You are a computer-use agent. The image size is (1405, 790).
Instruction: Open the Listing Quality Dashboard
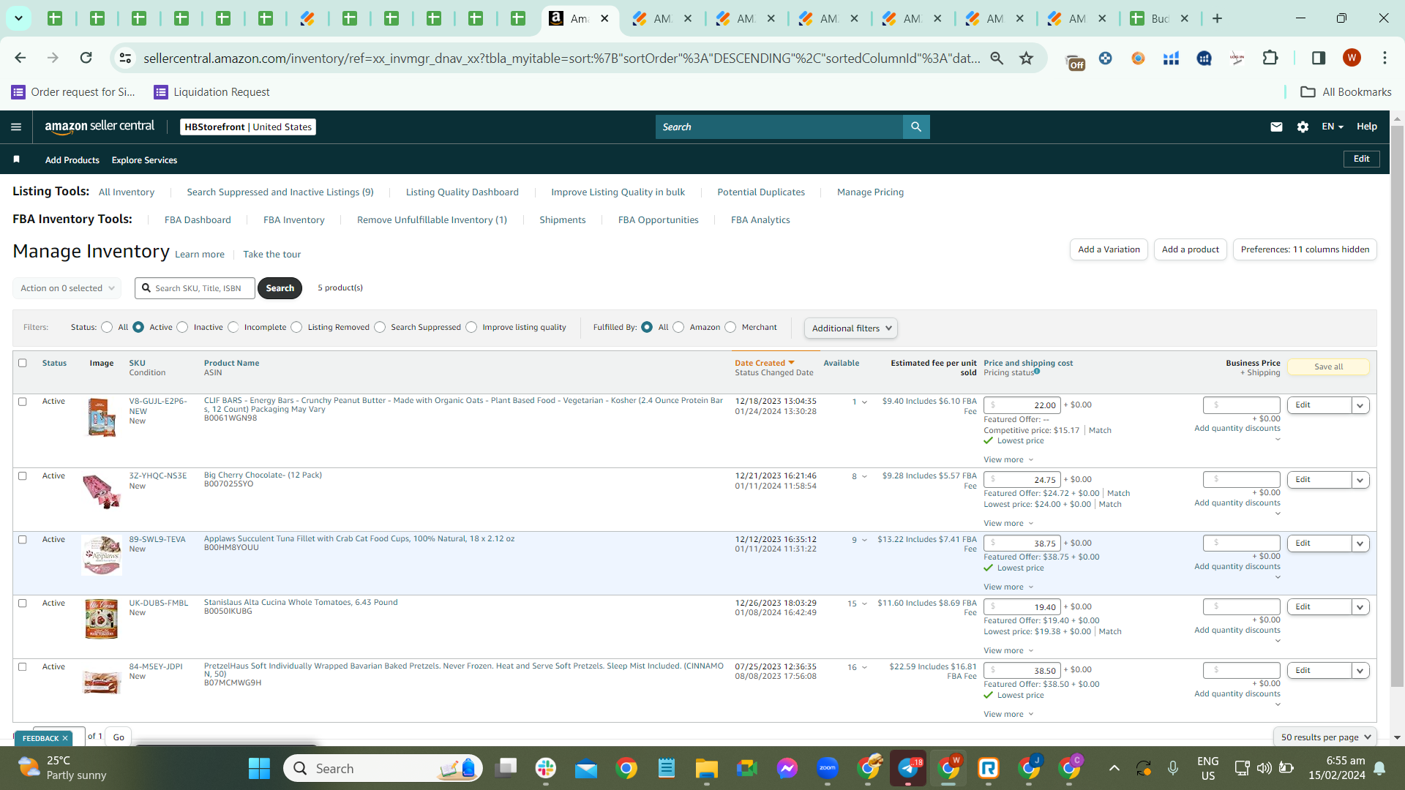pos(462,192)
